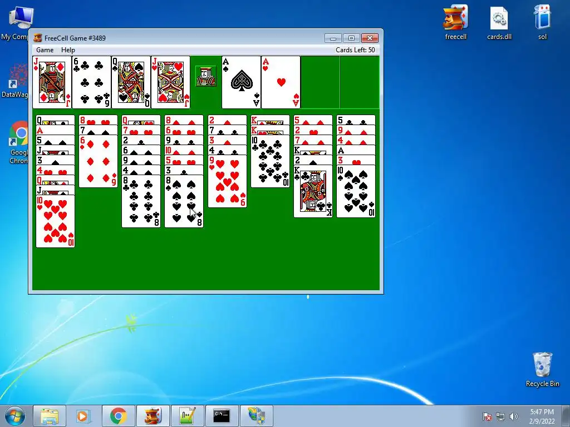The width and height of the screenshot is (570, 427).
Task: Open the Recycle Bin desktop icon
Action: coord(542,369)
